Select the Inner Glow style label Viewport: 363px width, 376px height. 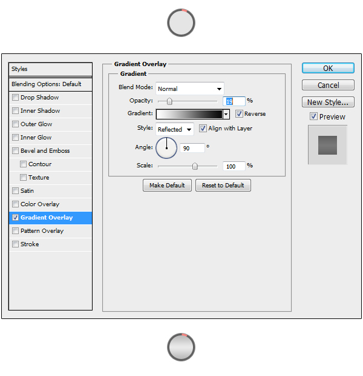coord(36,138)
